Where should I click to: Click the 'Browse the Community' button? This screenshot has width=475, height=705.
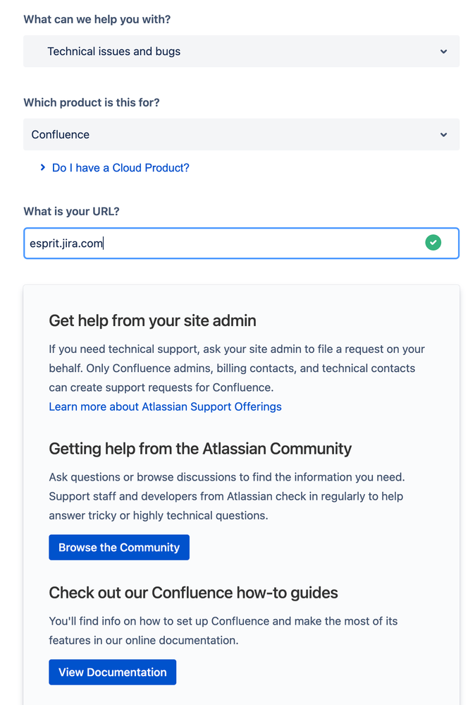[x=119, y=547]
